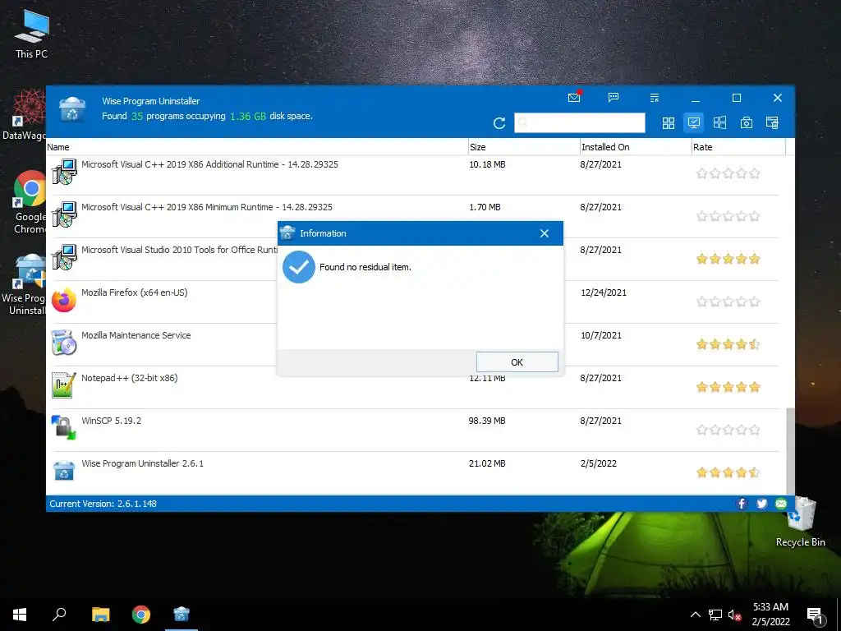The height and width of the screenshot is (631, 841).
Task: Show hidden tray icons chevron
Action: (695, 615)
